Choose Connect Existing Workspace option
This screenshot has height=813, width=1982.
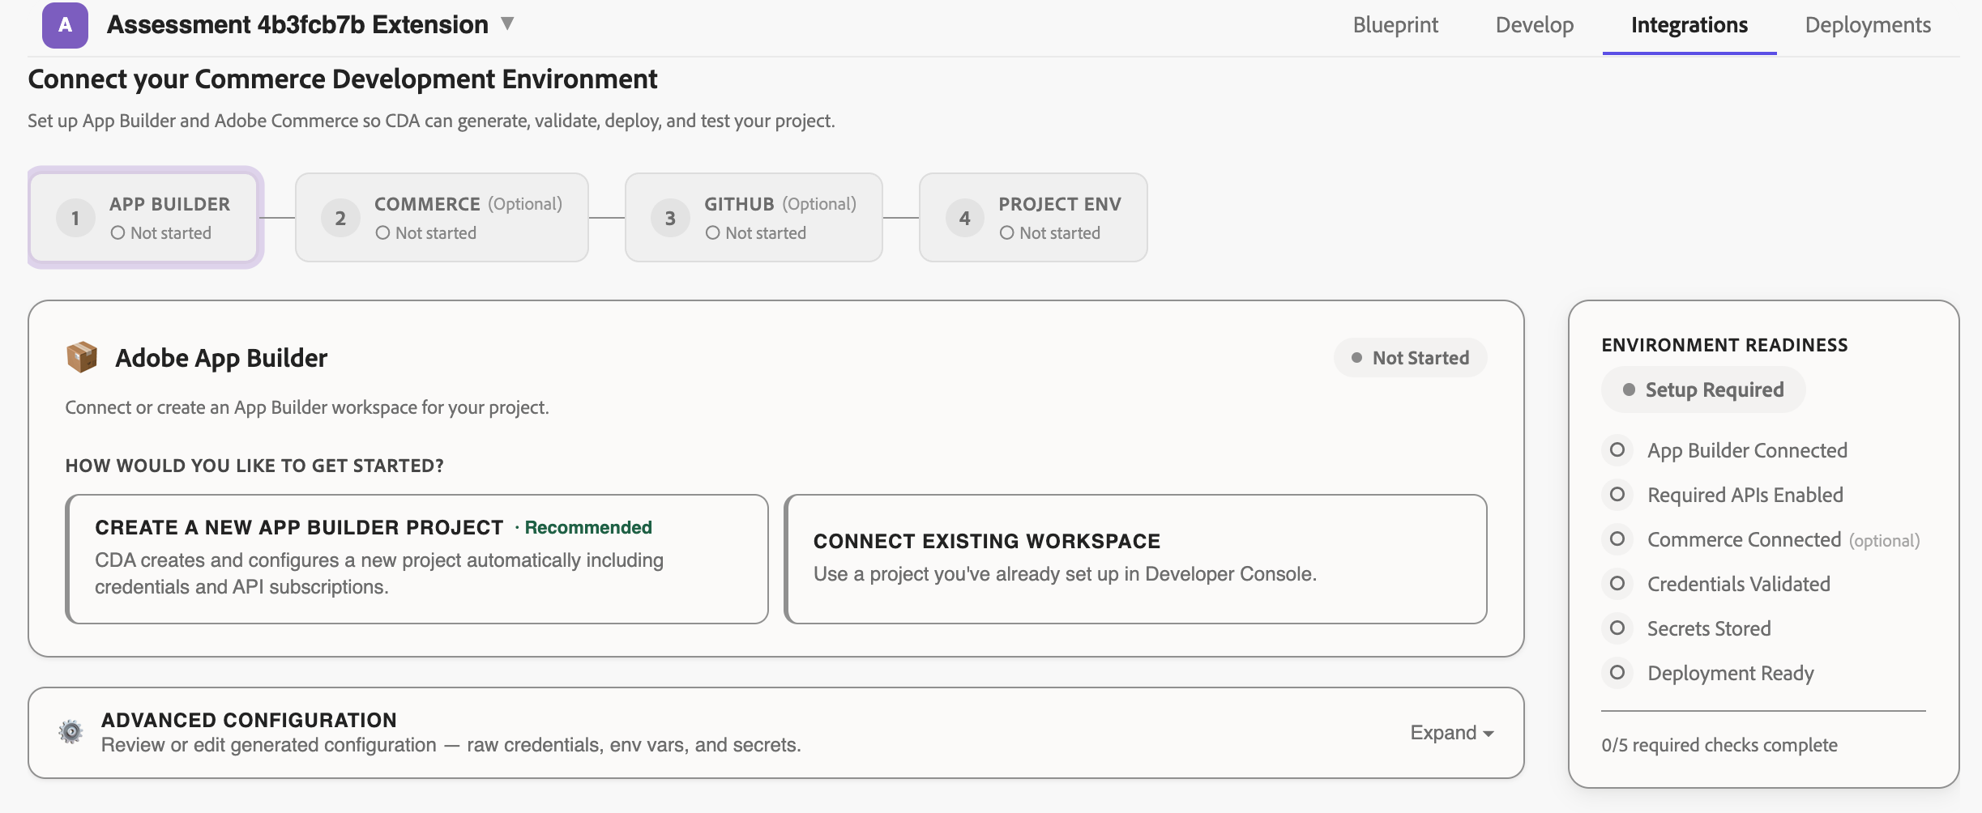1135,559
